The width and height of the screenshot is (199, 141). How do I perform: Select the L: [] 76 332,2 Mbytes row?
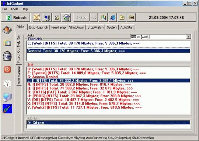(x=108, y=81)
